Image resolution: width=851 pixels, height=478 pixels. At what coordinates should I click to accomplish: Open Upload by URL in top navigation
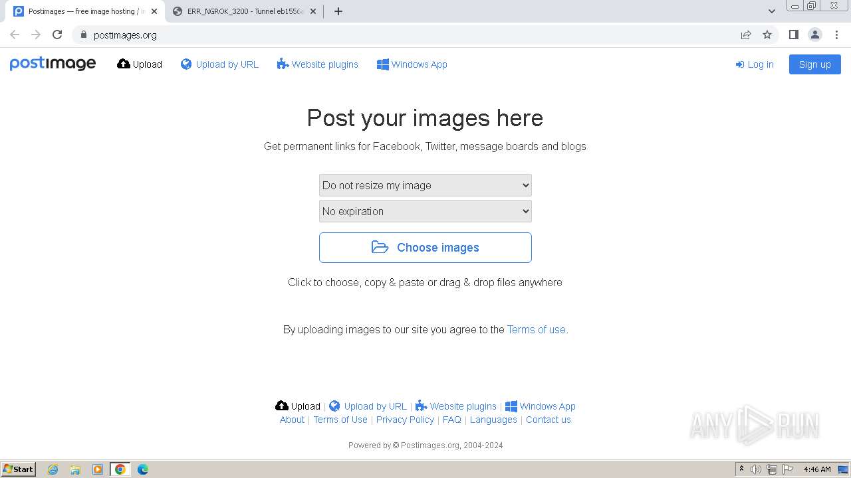[219, 64]
